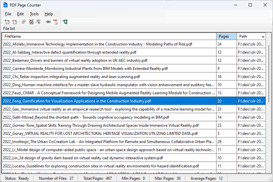Image resolution: width=273 pixels, height=182 pixels.
Task: Click the remove file icon with red minus
Action: 14,22
